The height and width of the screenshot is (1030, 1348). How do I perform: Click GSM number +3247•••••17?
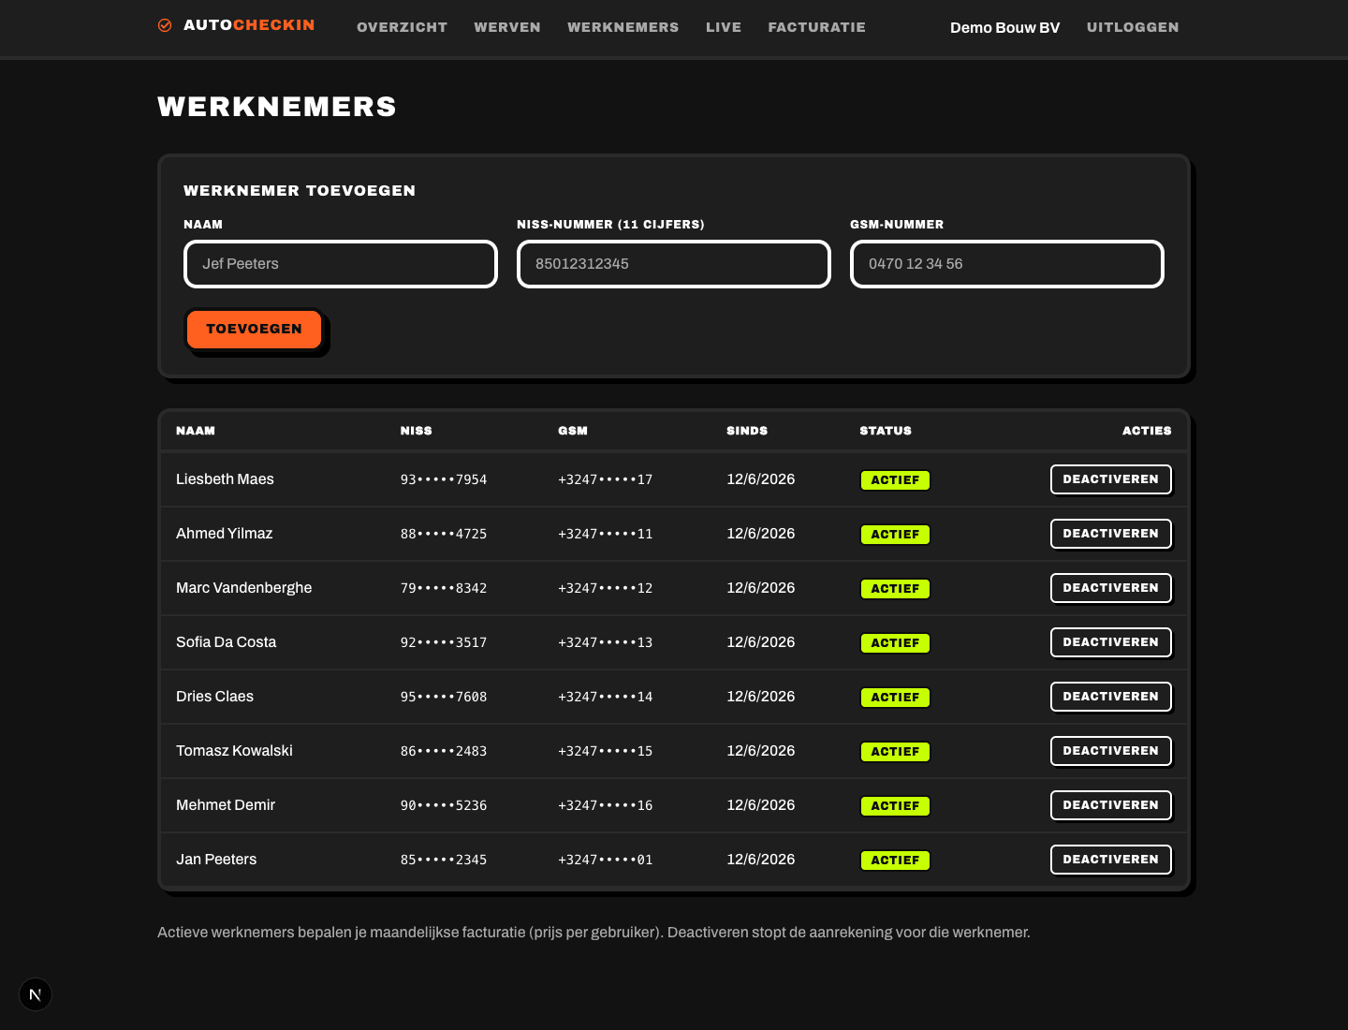[x=606, y=479]
